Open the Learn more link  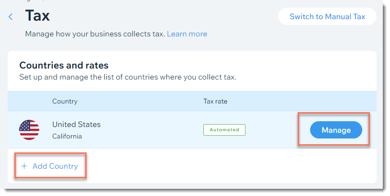tap(187, 34)
